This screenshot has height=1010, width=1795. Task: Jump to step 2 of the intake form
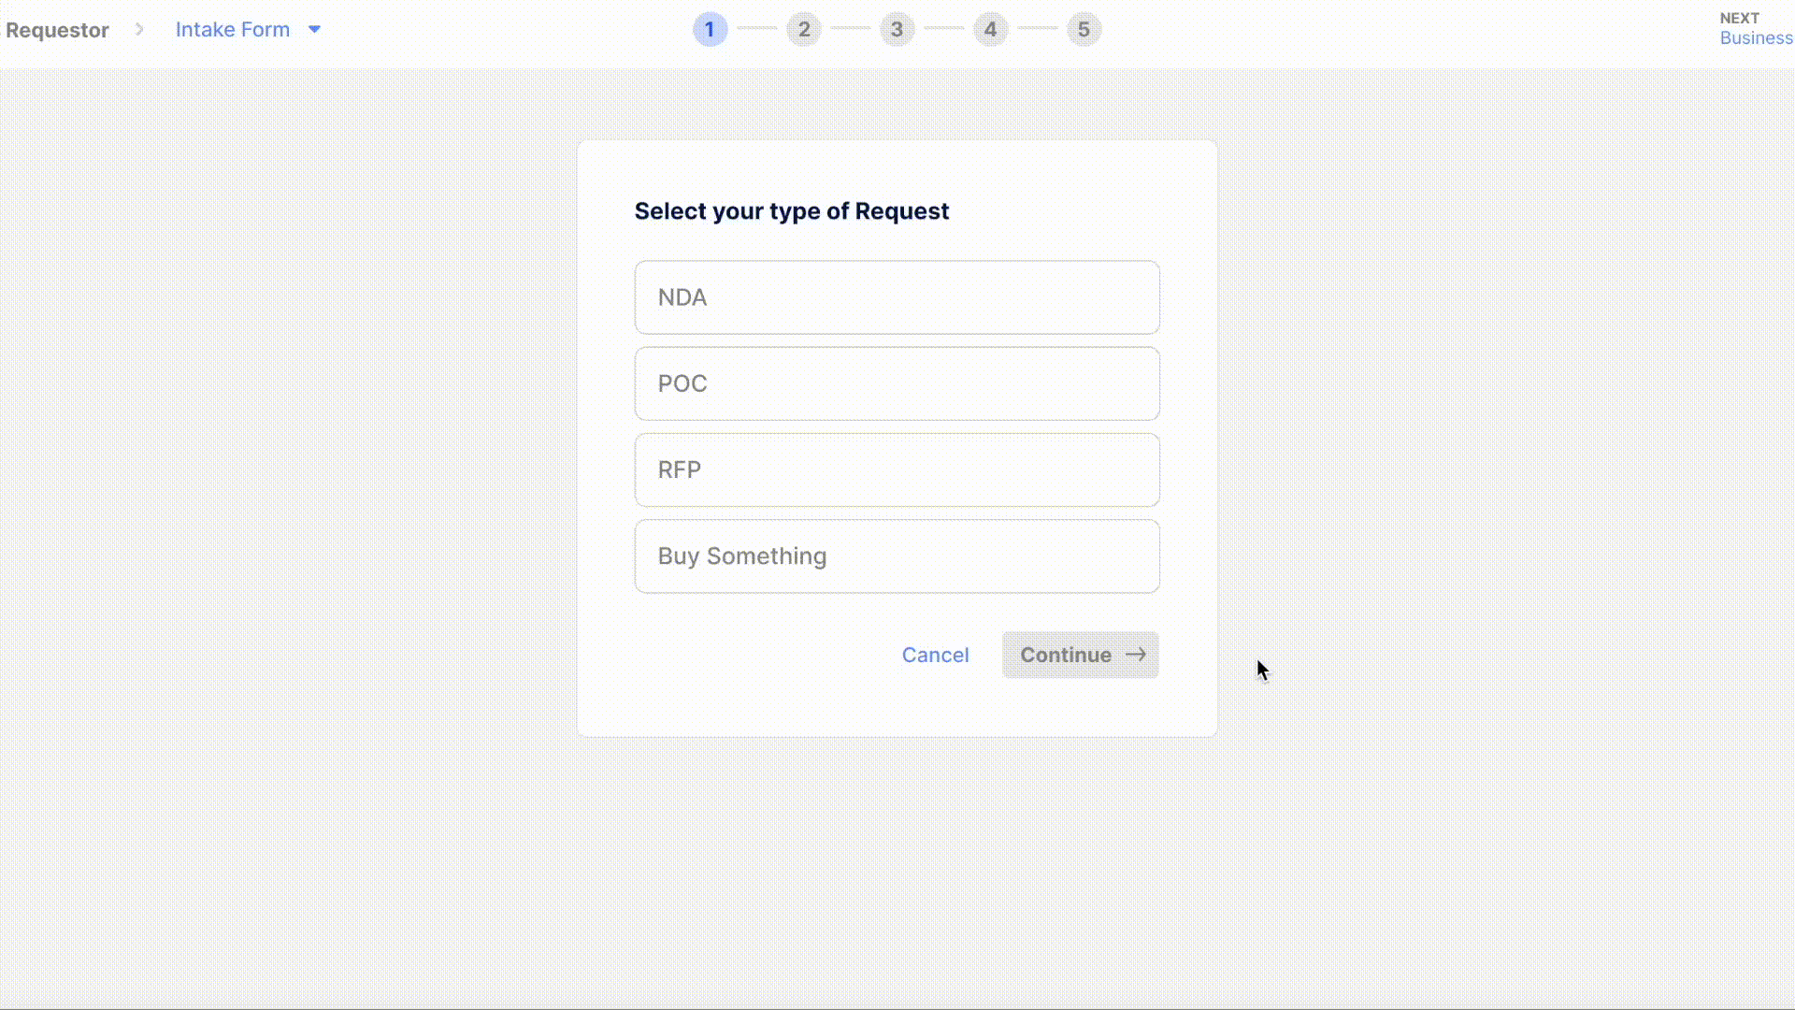804,29
